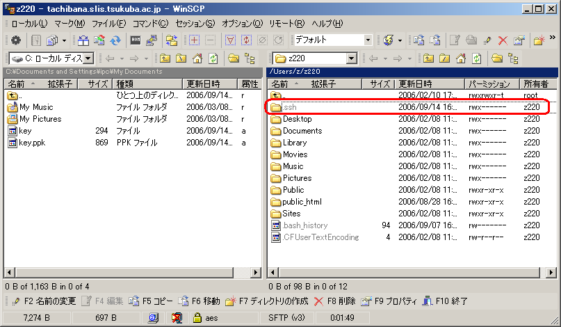This screenshot has height=327, width=561.
Task: Go to remote parent directory icon
Action: pos(428,58)
